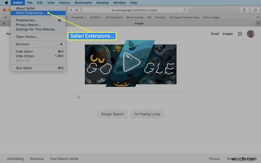Reload the page with refresh icon
The width and height of the screenshot is (261, 163).
[185, 10]
